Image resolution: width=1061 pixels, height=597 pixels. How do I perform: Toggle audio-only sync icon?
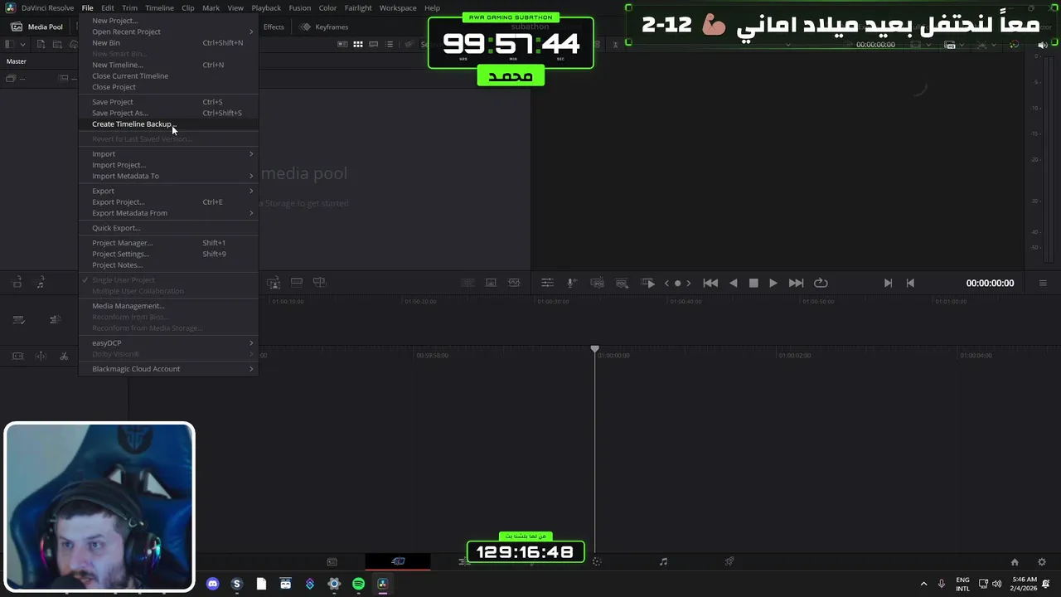[40, 283]
